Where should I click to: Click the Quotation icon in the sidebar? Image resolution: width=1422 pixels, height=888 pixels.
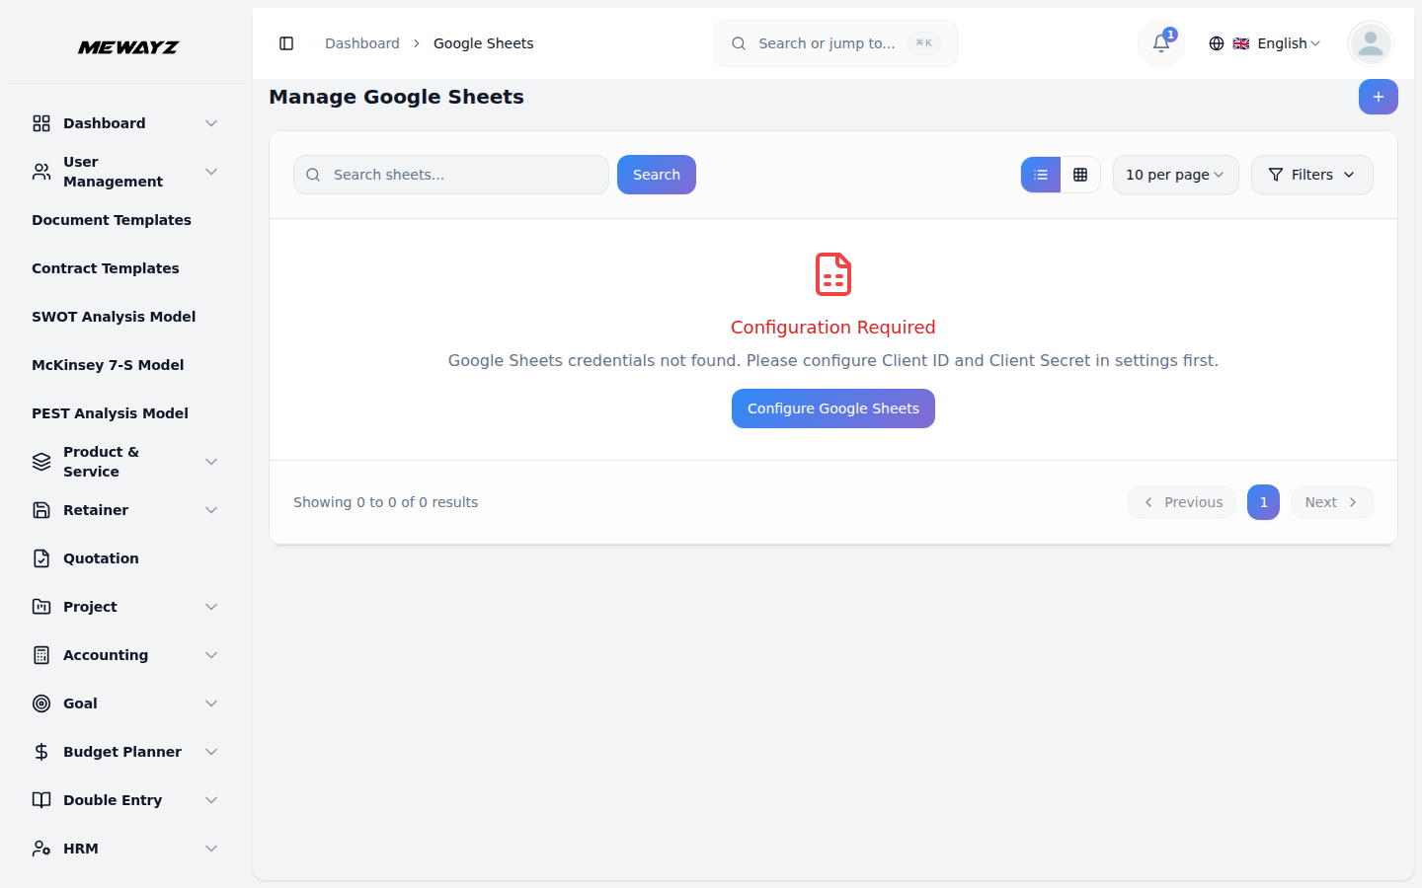[40, 557]
